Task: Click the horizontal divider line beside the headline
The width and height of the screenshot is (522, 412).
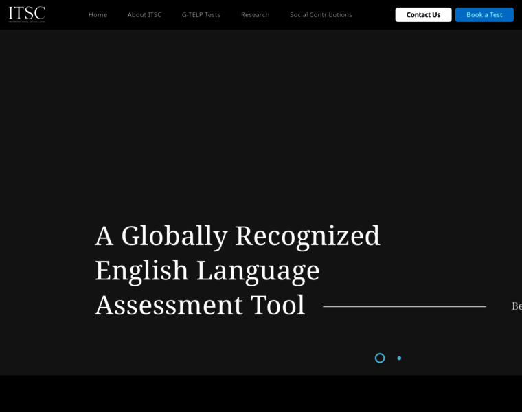Action: click(x=404, y=306)
